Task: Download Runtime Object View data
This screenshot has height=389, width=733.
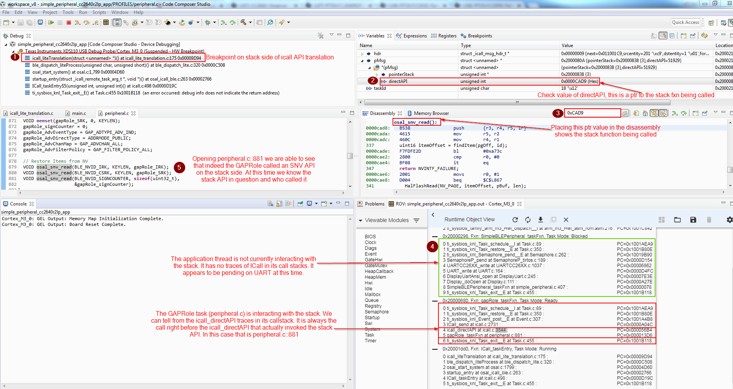Action: point(541,220)
